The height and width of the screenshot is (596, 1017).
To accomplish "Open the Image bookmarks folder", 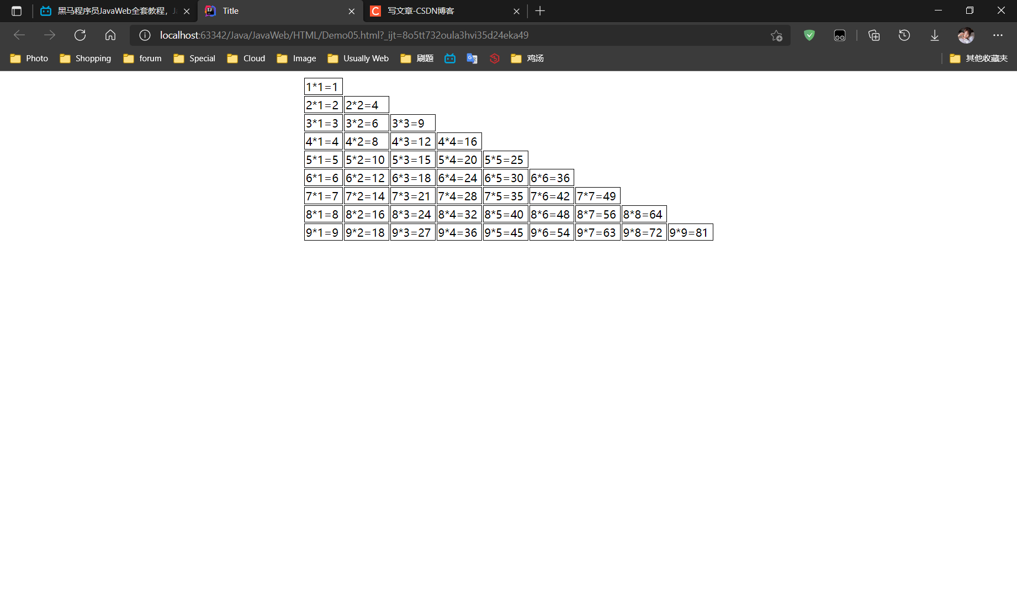I will pyautogui.click(x=296, y=58).
